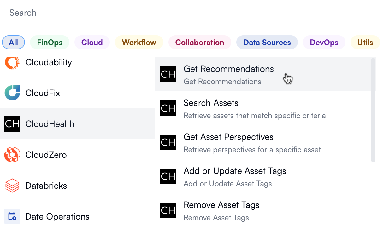The width and height of the screenshot is (383, 229).
Task: Select the Add or Update Asset Tags action
Action: click(x=235, y=177)
